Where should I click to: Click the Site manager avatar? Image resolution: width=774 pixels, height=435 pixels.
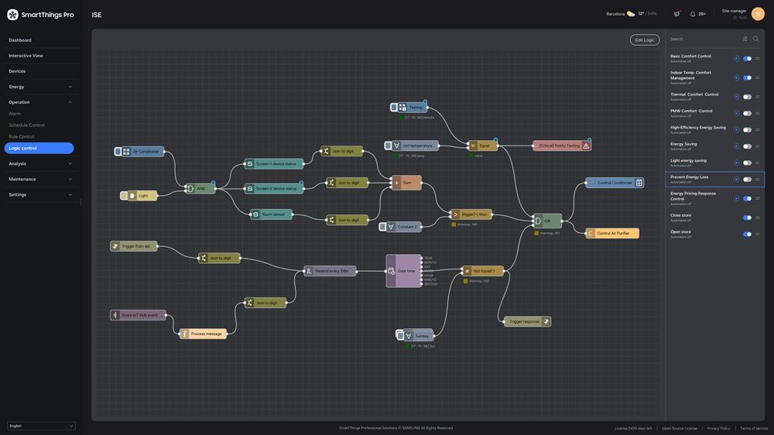coord(758,14)
